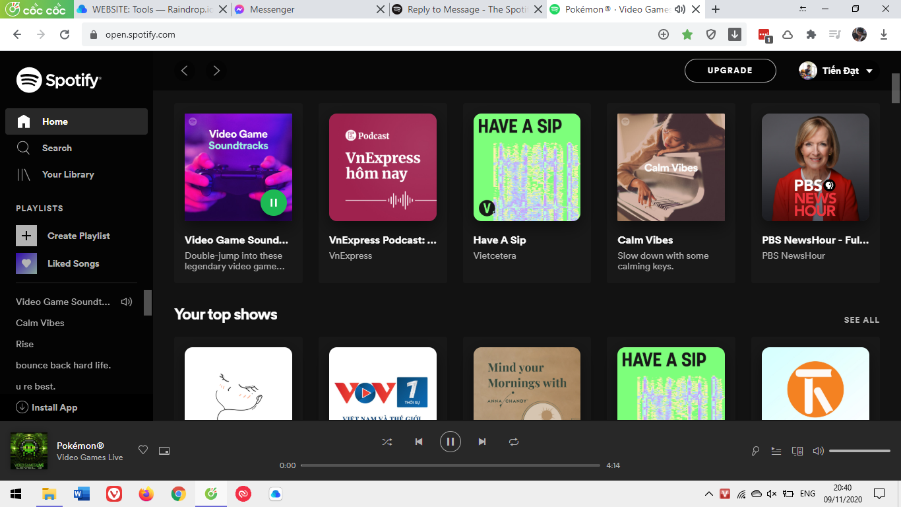
Task: Open the play queue
Action: tap(776, 451)
